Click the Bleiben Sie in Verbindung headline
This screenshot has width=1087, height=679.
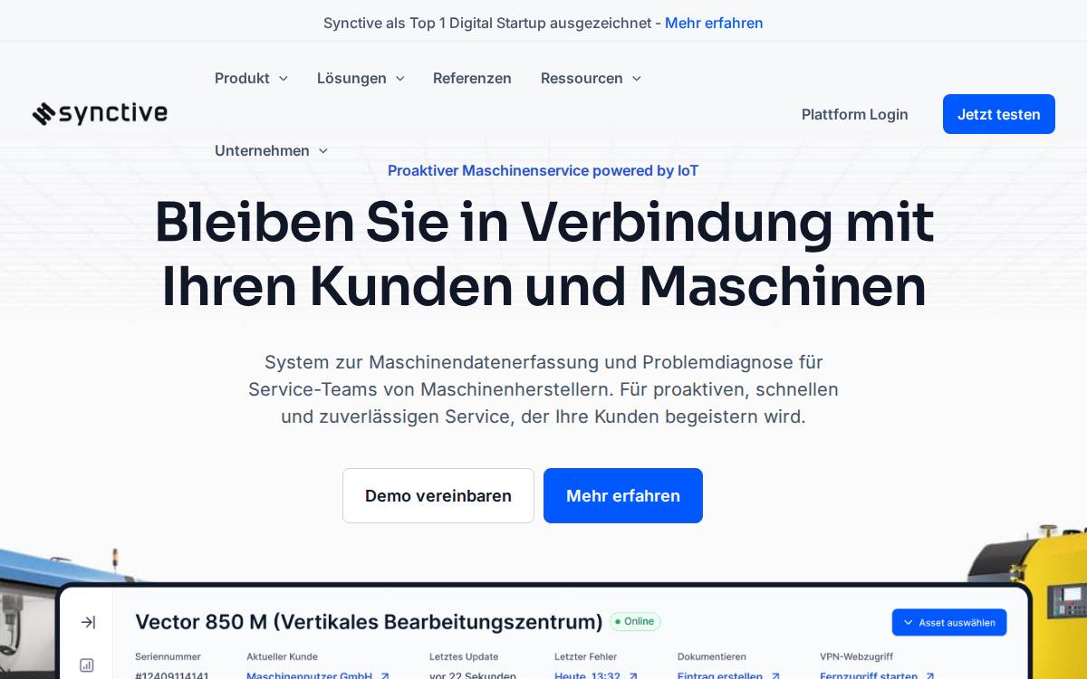[543, 253]
